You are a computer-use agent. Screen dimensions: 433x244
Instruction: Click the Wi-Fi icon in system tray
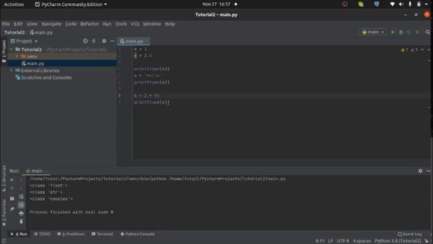tap(392, 4)
